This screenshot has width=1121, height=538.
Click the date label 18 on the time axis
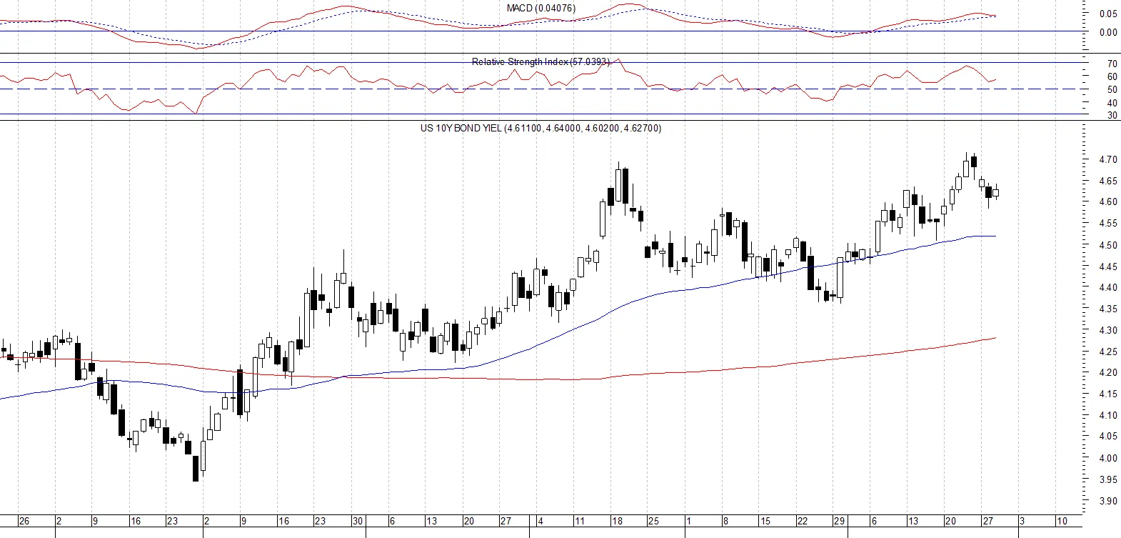point(618,522)
